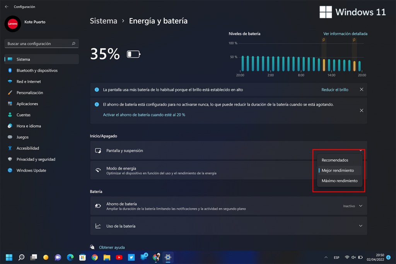Open Teams Chat from taskbar
This screenshot has height=264, width=396.
click(58, 257)
